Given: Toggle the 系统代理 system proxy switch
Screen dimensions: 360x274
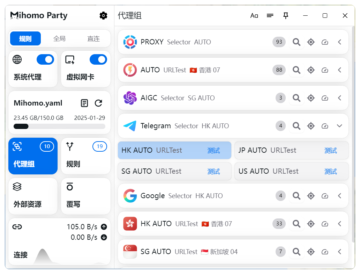Looking at the screenshot, I should pyautogui.click(x=45, y=60).
